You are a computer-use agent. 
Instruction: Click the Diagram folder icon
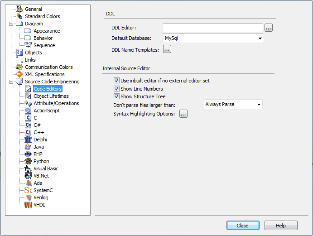(19, 24)
